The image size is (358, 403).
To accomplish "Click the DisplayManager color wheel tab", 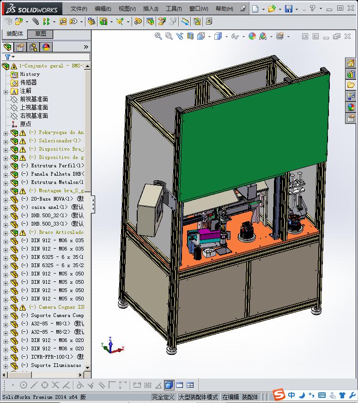I will (x=46, y=47).
